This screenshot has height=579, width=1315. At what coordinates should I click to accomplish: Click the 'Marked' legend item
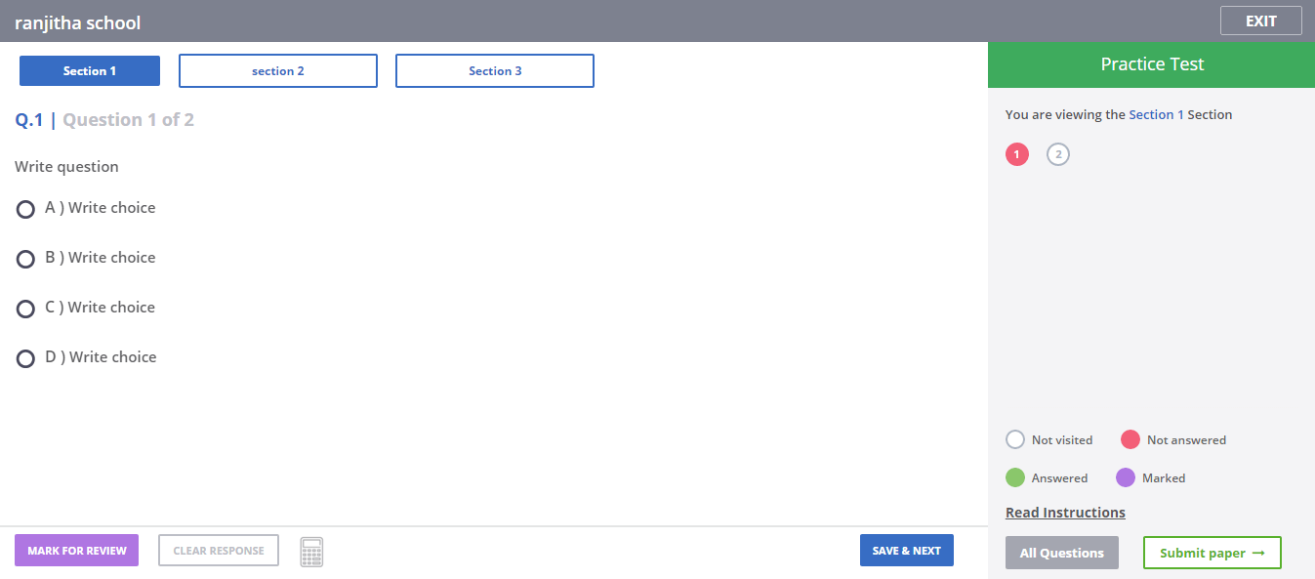[1151, 478]
